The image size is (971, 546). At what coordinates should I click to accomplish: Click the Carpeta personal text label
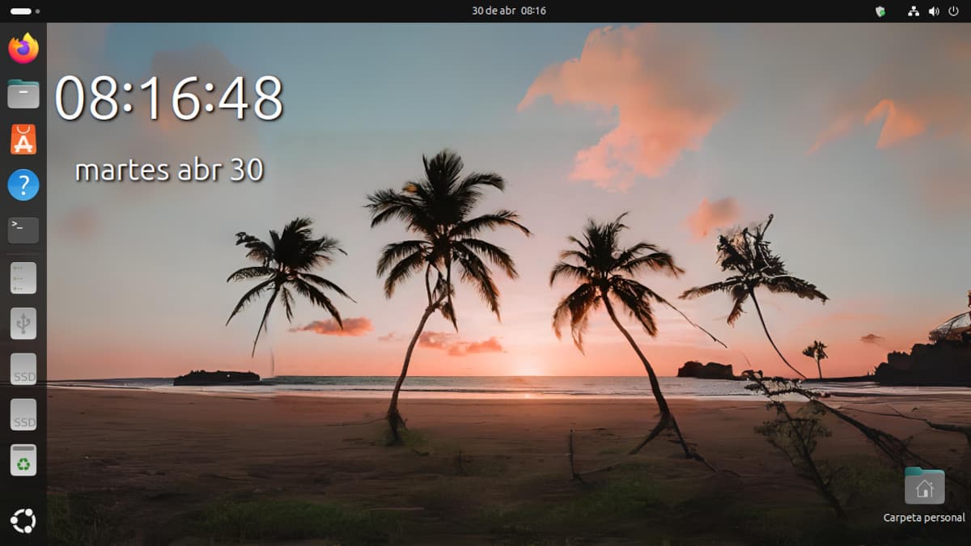pos(924,518)
